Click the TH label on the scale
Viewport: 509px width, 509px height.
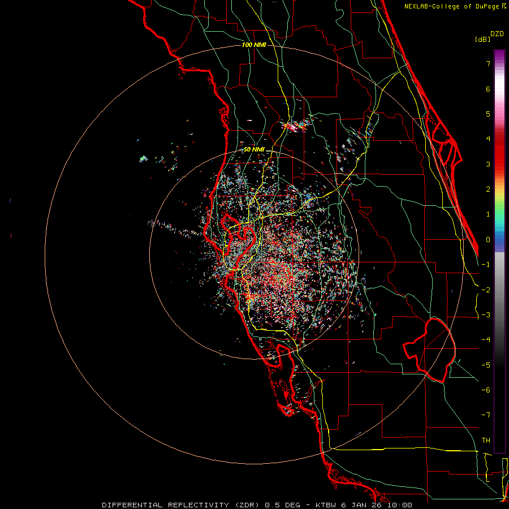[x=486, y=441]
